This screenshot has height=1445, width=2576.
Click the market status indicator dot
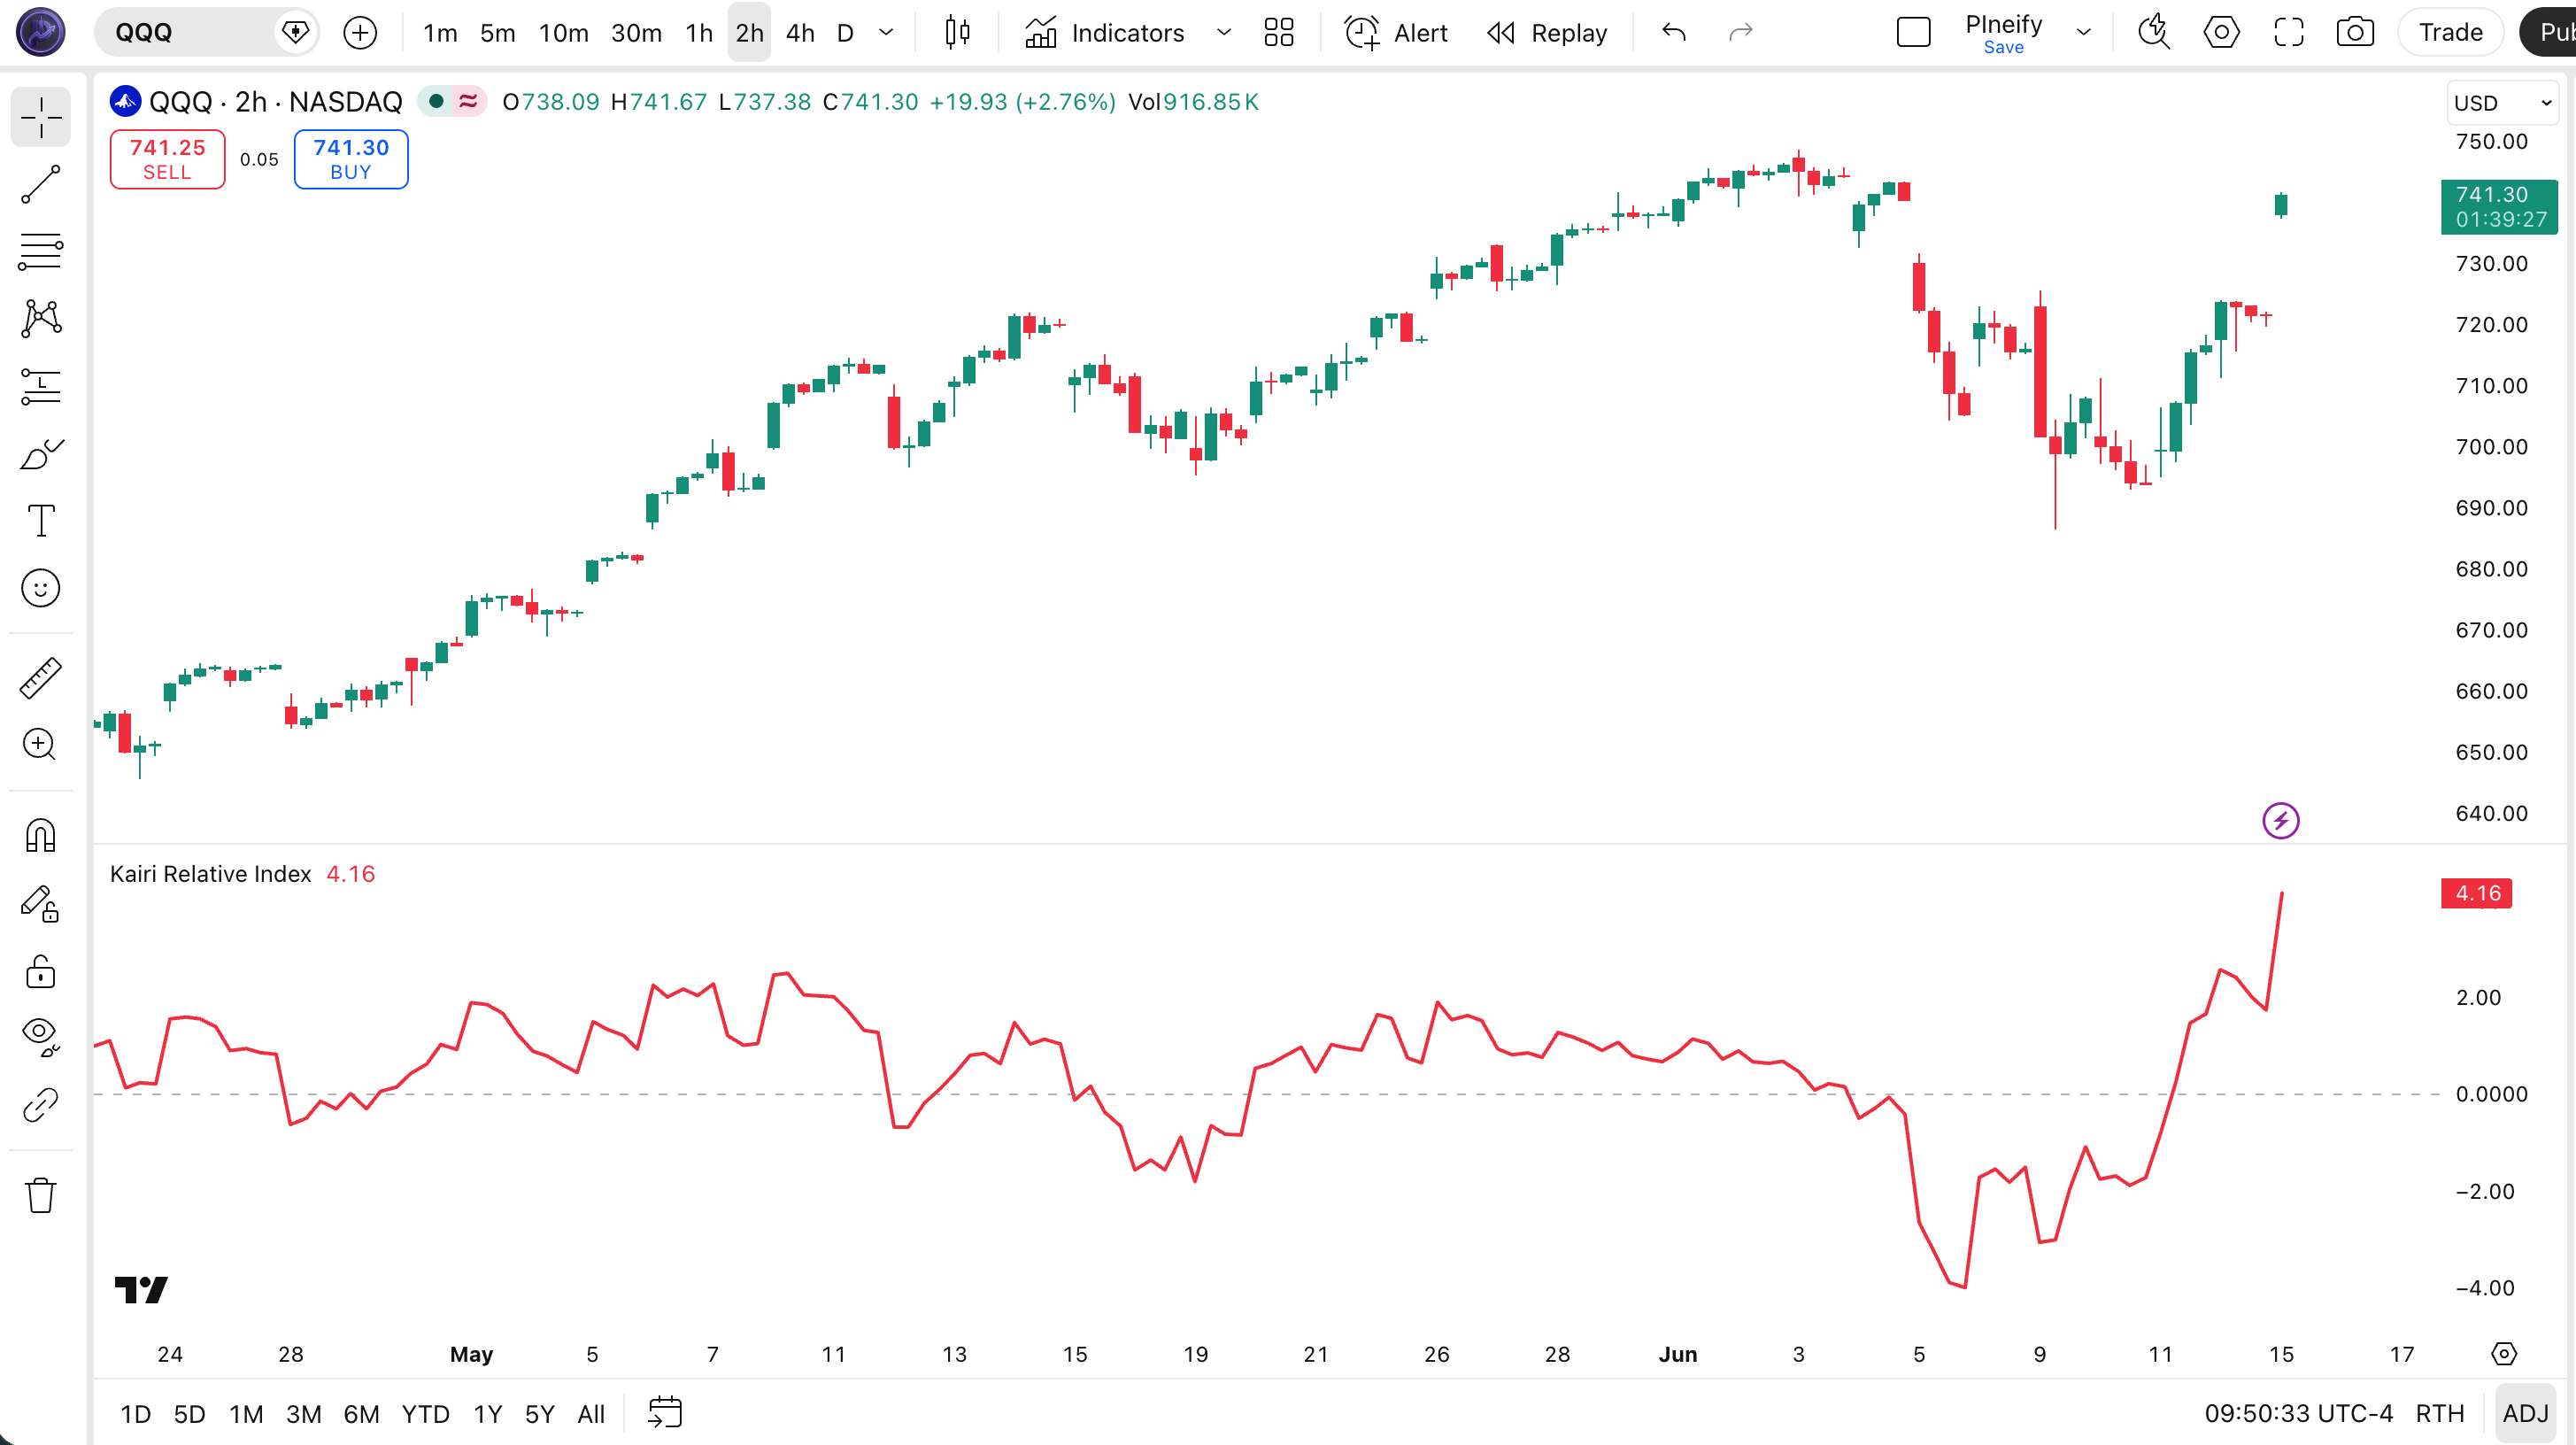click(436, 101)
